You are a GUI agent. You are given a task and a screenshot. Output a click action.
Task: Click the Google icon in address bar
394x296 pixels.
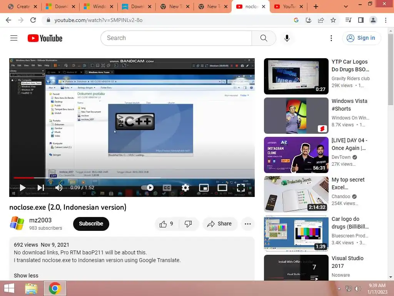click(x=296, y=20)
